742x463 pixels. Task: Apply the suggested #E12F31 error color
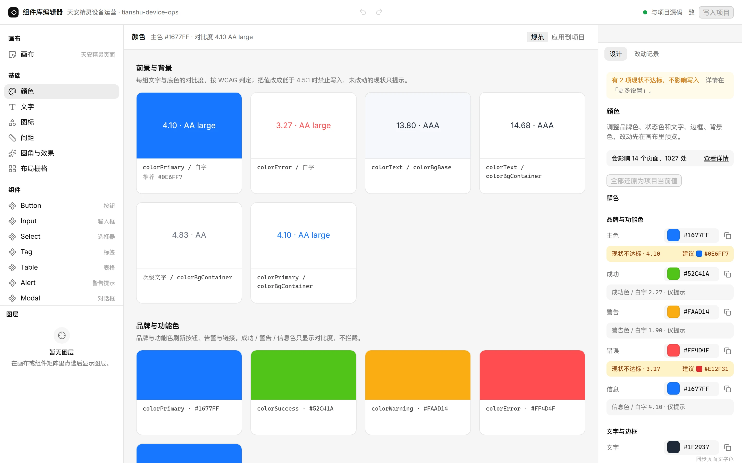coord(705,369)
